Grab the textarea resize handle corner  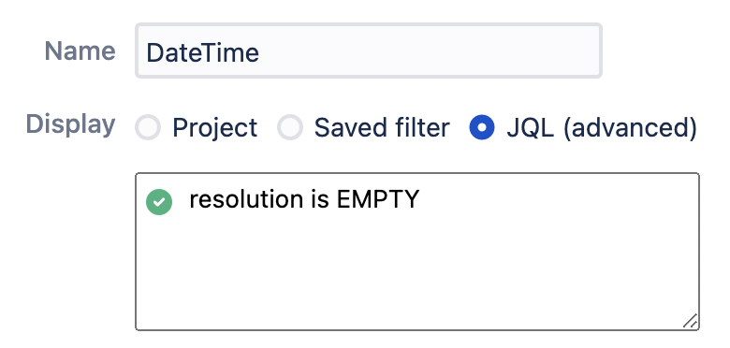click(x=691, y=321)
